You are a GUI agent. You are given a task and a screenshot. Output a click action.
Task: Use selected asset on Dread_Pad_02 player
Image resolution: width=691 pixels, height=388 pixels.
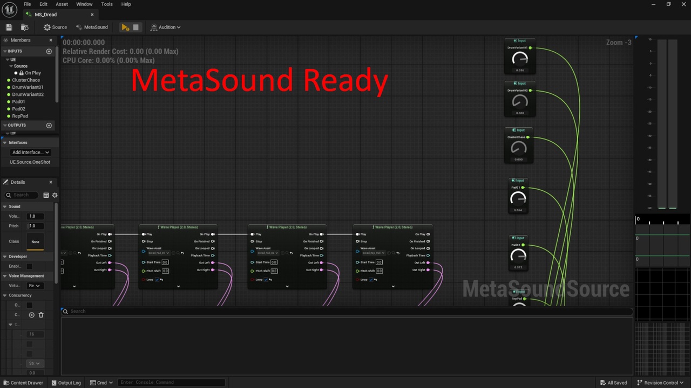coord(282,253)
